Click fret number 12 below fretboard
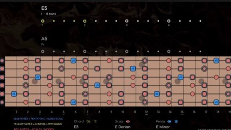Screen dimensions: 231x130 pos(146,112)
